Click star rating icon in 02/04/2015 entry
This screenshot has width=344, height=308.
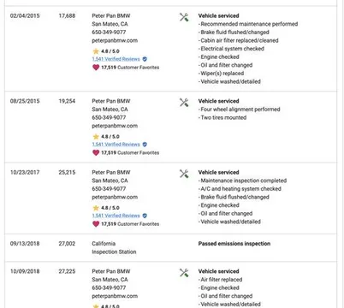pos(96,51)
